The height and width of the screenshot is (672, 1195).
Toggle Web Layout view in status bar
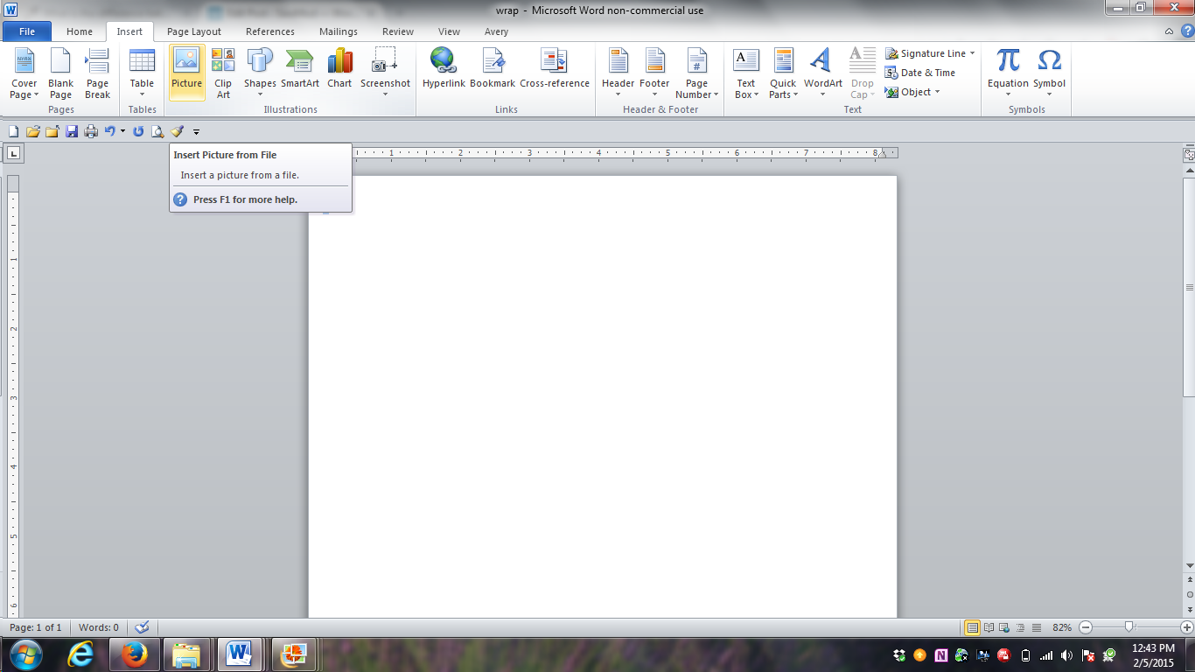[x=1005, y=627]
